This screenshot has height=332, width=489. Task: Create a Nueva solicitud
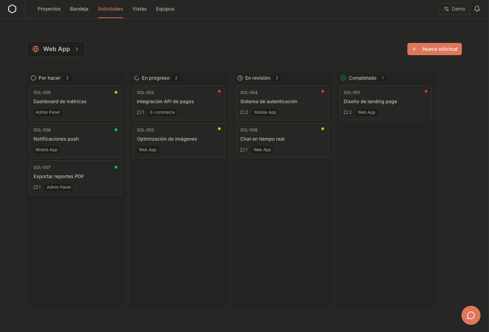pos(434,49)
